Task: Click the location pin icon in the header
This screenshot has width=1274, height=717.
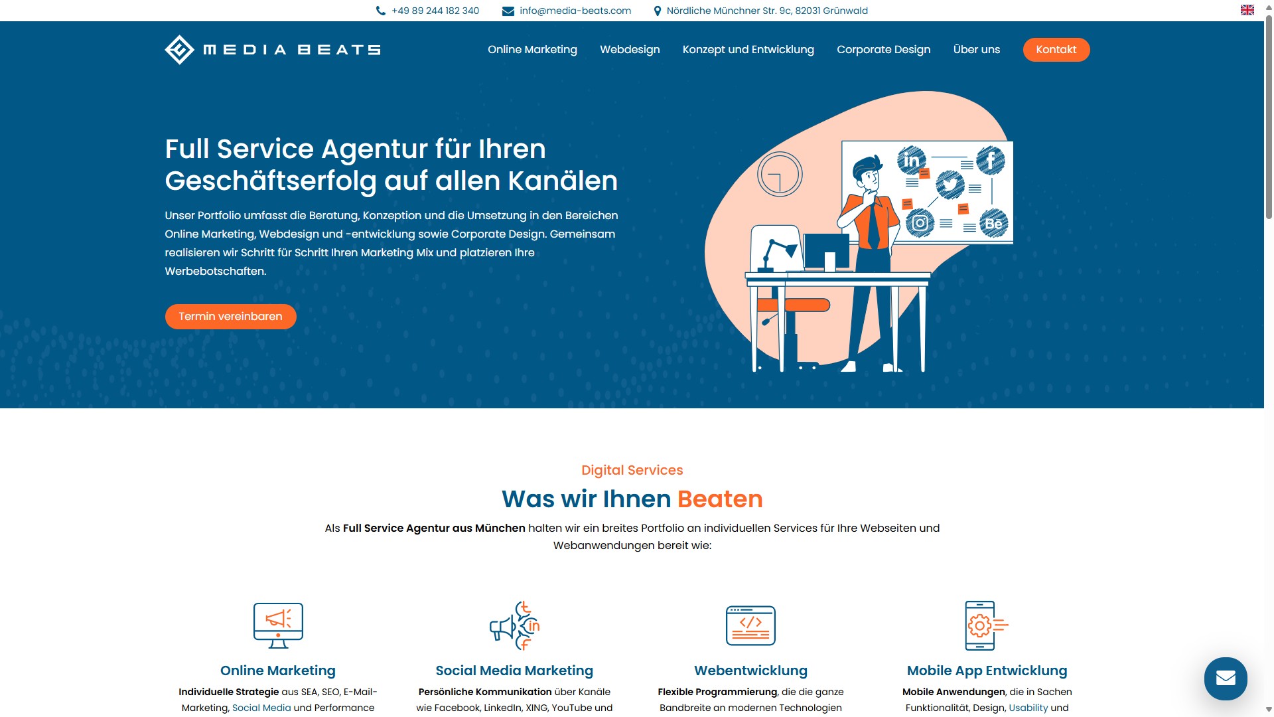Action: point(657,11)
